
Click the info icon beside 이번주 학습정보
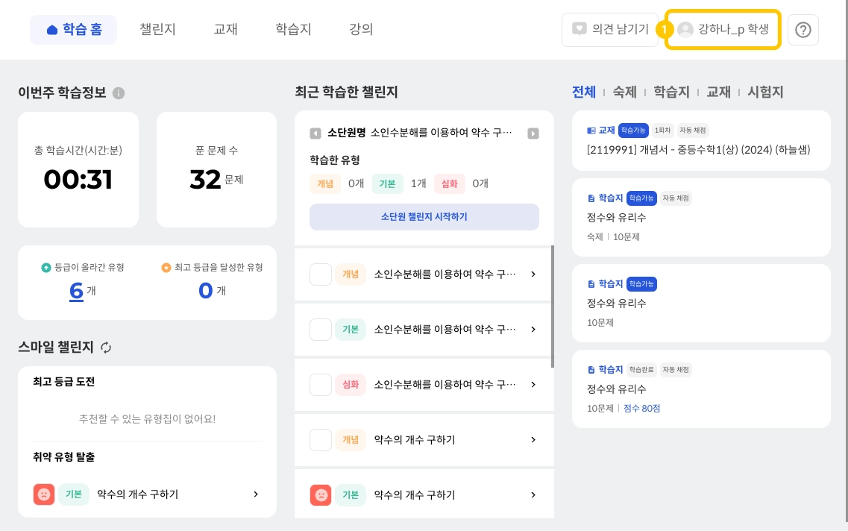click(119, 93)
